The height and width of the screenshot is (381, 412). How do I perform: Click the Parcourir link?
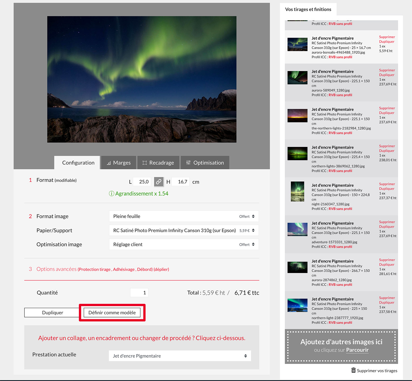[x=357, y=350]
